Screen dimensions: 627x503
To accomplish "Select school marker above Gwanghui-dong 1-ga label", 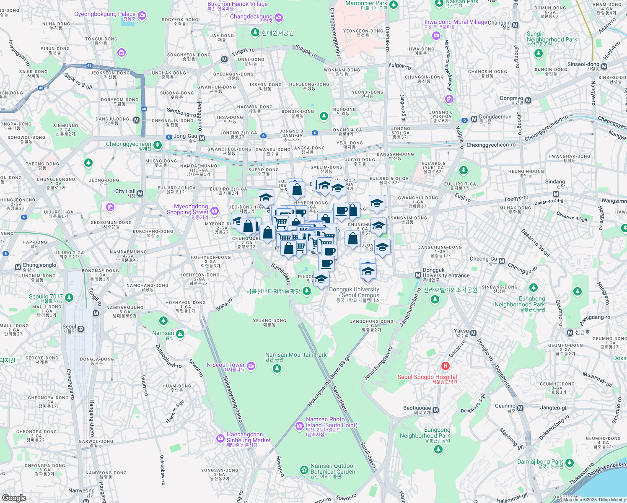I will 377,204.
